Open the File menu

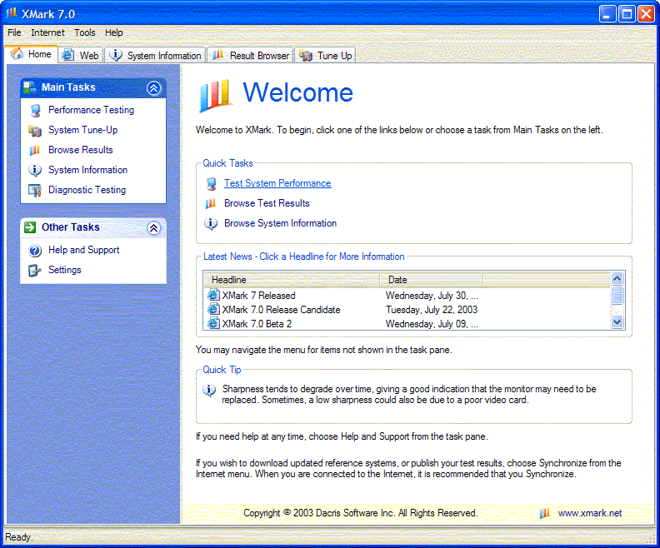(14, 32)
